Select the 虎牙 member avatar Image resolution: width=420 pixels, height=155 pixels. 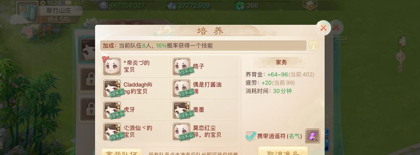pyautogui.click(x=112, y=110)
